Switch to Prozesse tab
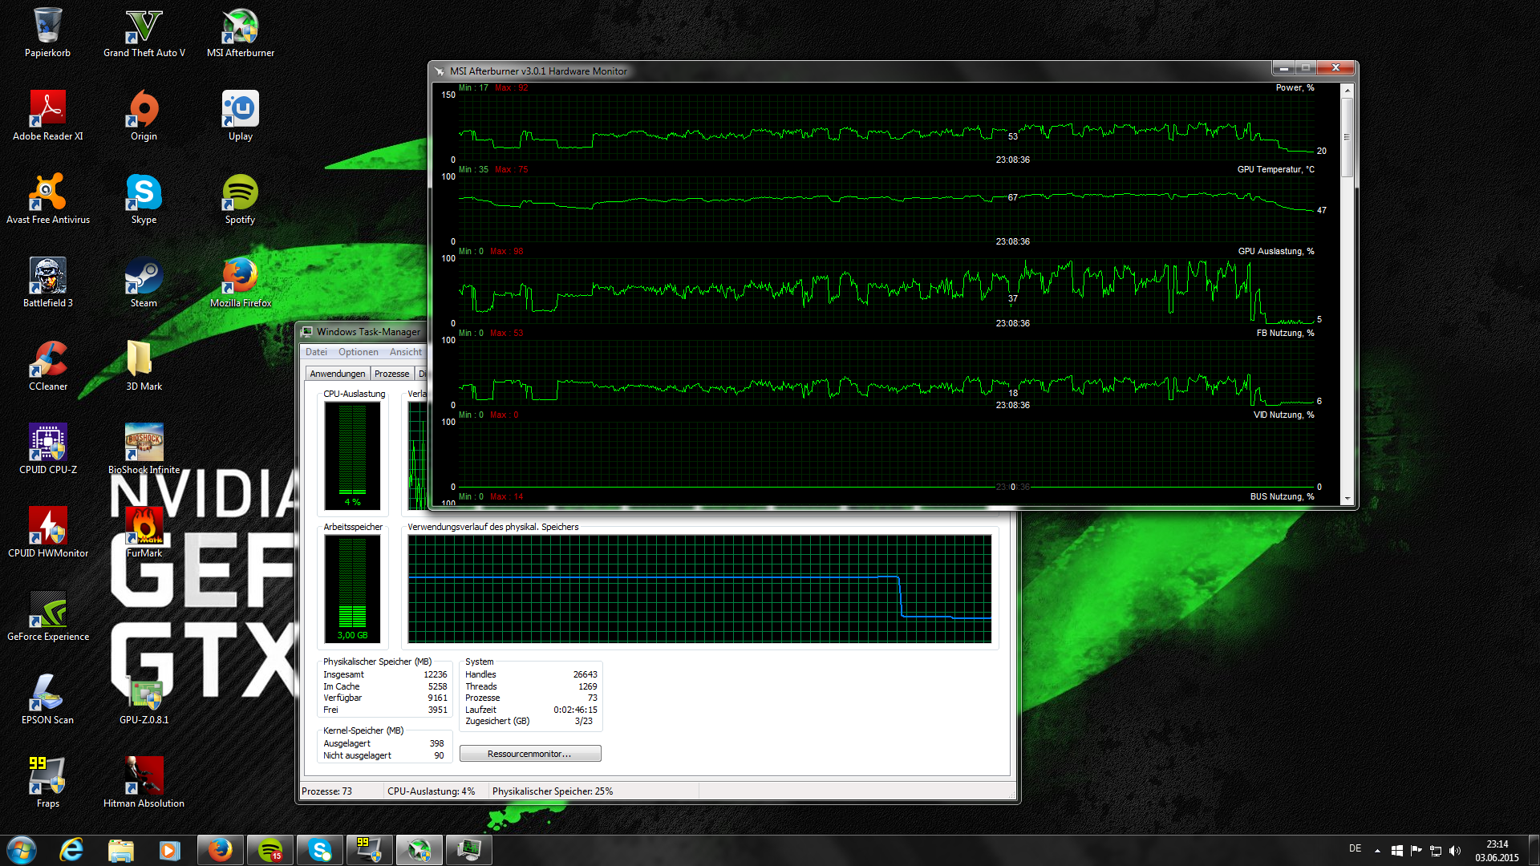 pos(391,374)
